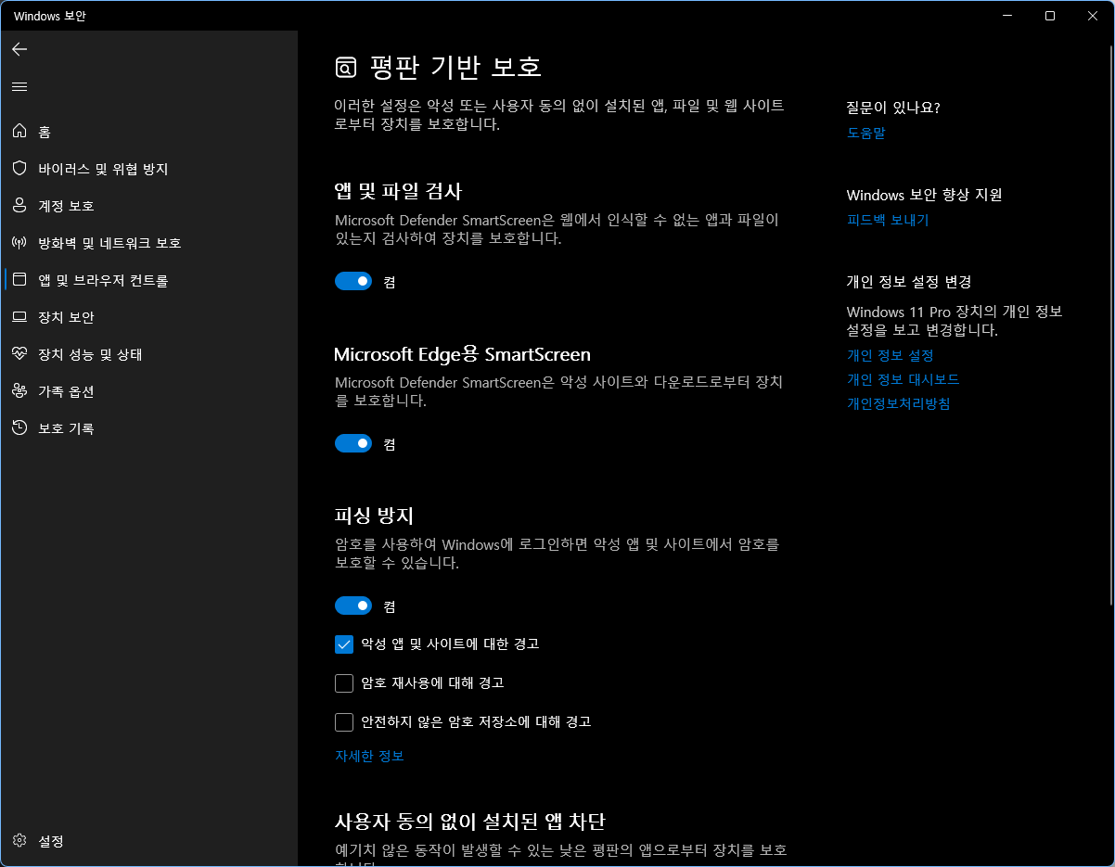
Task: Click the antenna icon for 방화벽 및 네트워크 보호
Action: [x=19, y=243]
